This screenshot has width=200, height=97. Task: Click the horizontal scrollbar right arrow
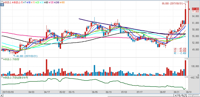tap(176, 95)
